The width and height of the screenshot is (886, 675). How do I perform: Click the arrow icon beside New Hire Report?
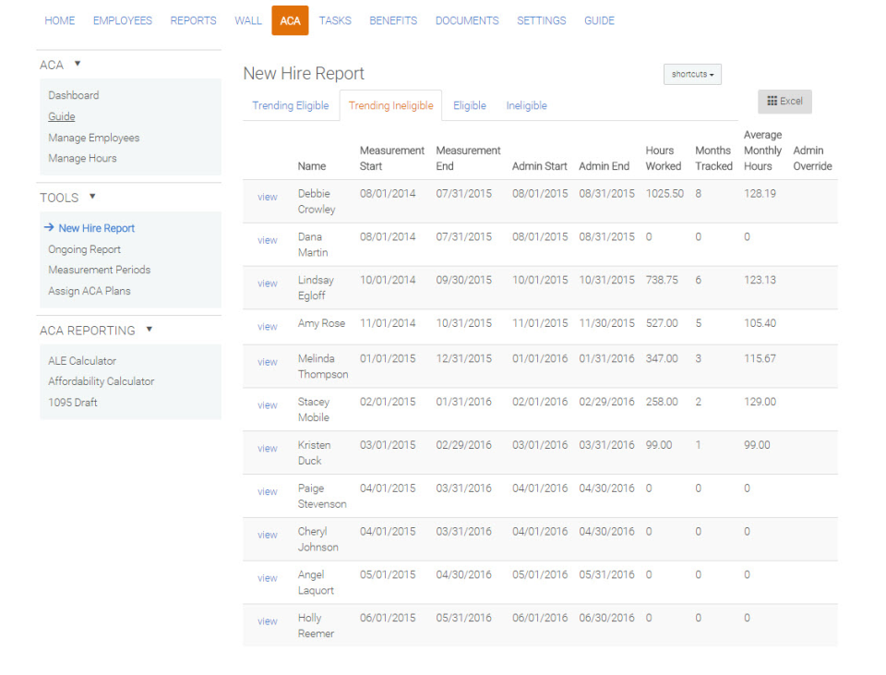click(x=49, y=227)
